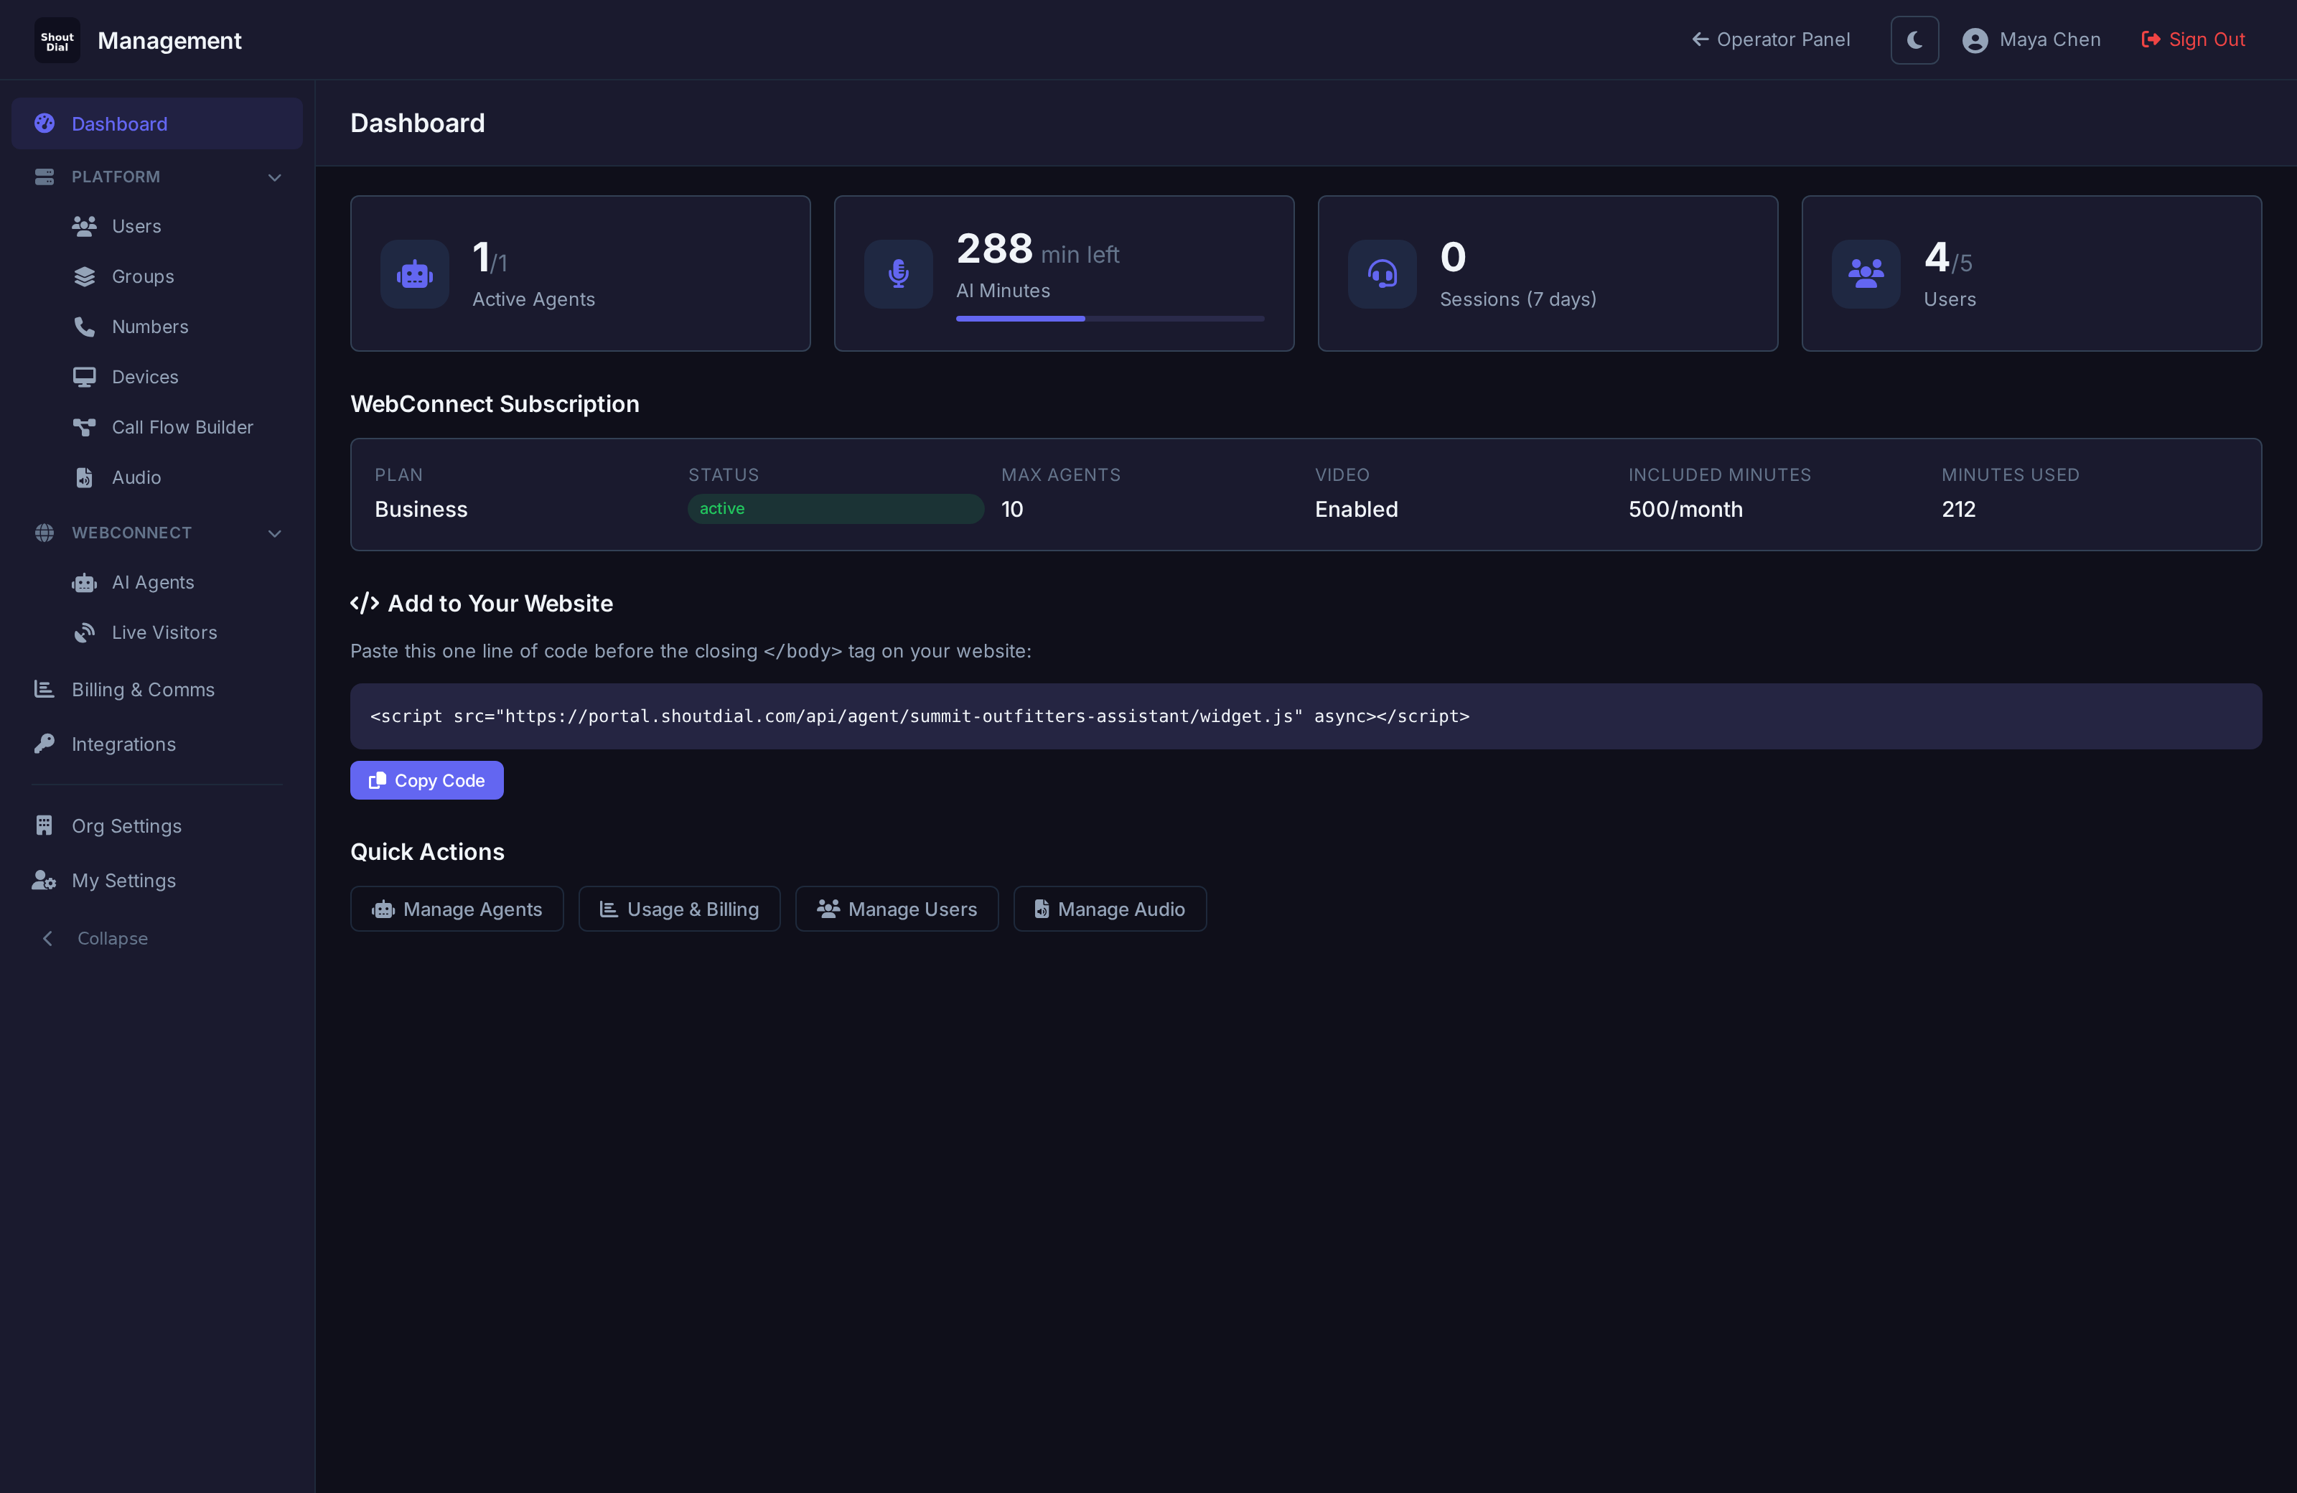The height and width of the screenshot is (1493, 2297).
Task: Click the "Sessions (7 days)" label
Action: click(1517, 299)
